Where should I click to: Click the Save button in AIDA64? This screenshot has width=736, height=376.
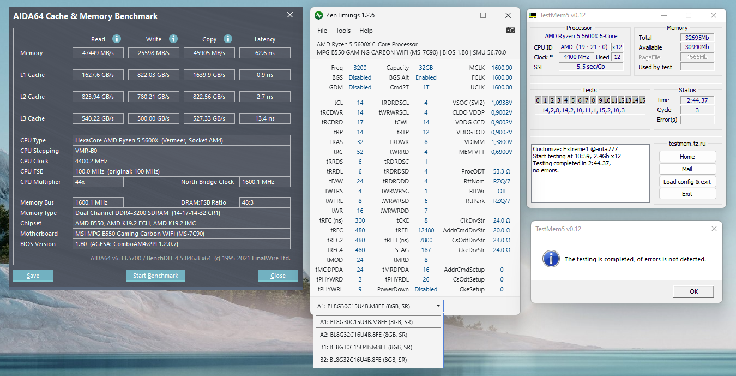tap(33, 276)
